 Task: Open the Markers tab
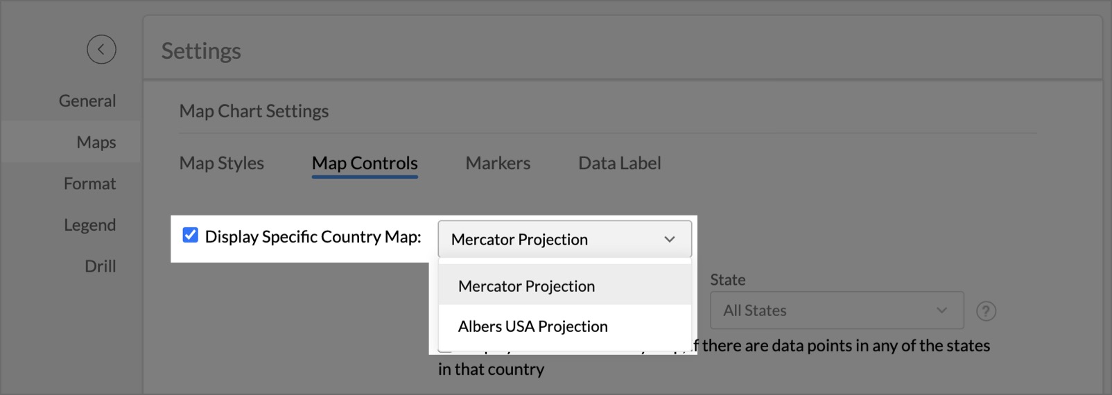498,164
